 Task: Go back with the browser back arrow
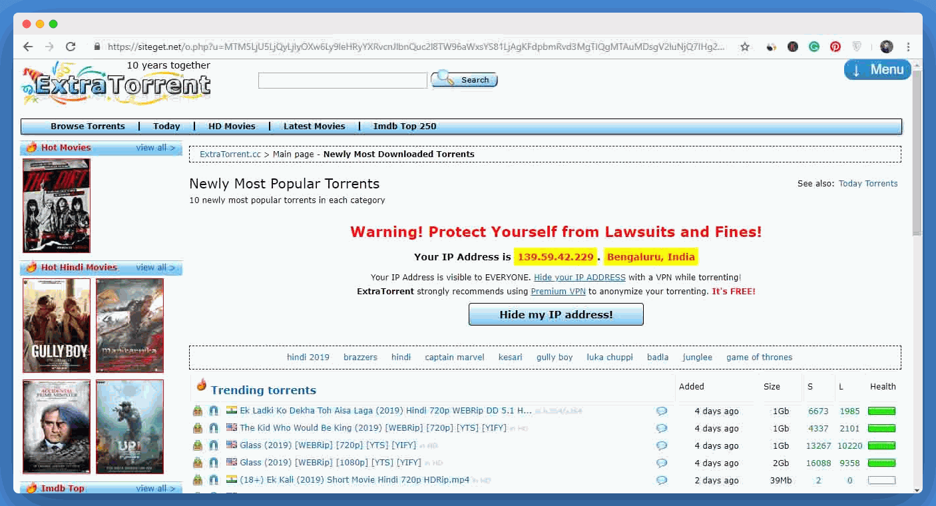pos(27,47)
